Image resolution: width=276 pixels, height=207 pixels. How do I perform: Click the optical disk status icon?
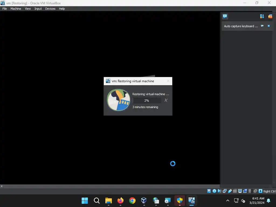pos(214,191)
